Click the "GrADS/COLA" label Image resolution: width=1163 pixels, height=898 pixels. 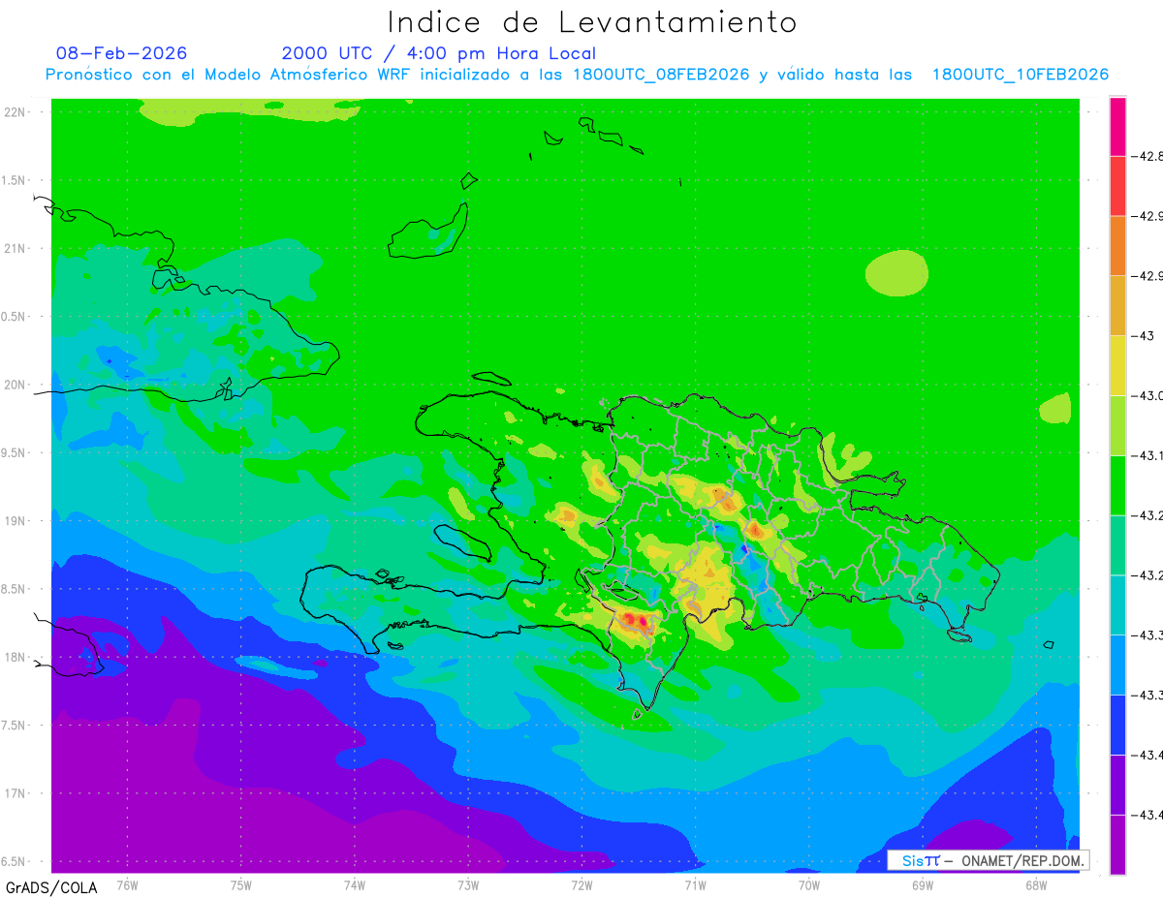[51, 886]
